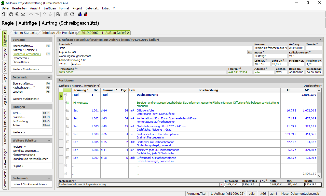Open the Drucken & Verbuchen link

click(x=26, y=54)
